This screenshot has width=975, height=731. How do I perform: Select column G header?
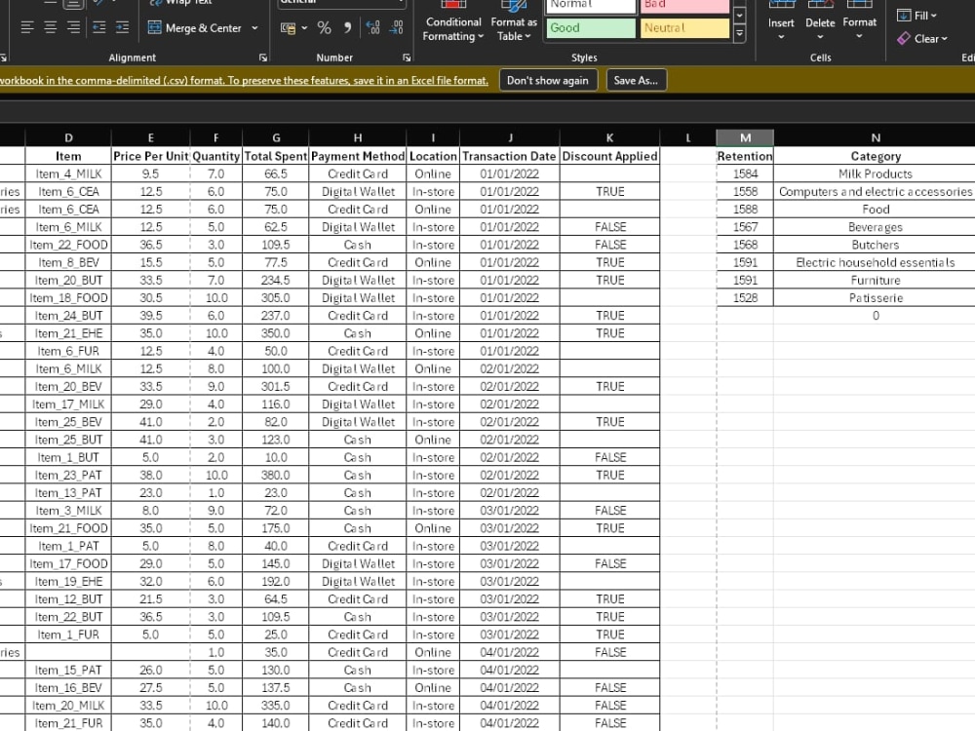click(x=276, y=138)
